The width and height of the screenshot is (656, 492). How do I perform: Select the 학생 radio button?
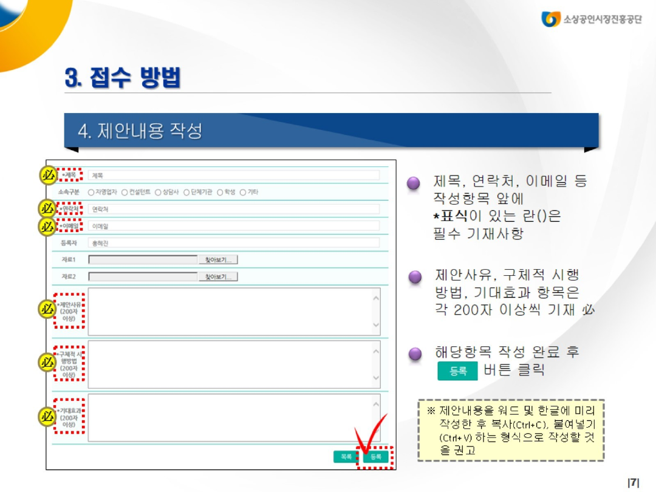(220, 192)
